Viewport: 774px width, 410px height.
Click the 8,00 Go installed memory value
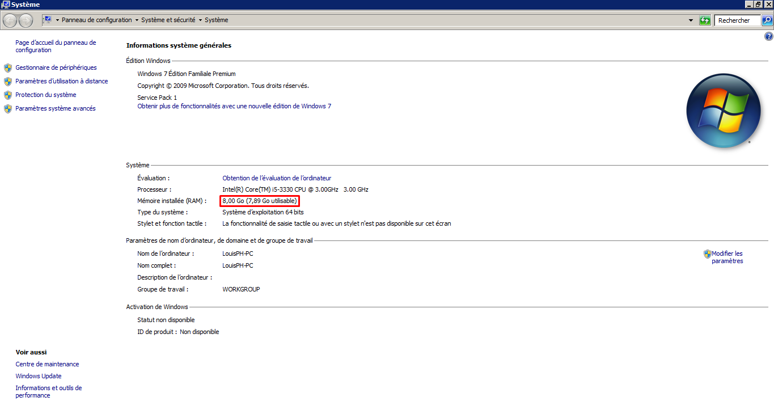coord(260,201)
